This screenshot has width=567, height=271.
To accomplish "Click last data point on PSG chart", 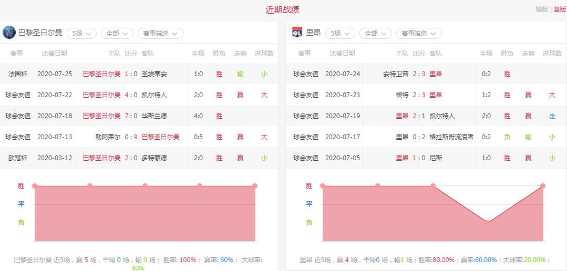I will click(254, 186).
